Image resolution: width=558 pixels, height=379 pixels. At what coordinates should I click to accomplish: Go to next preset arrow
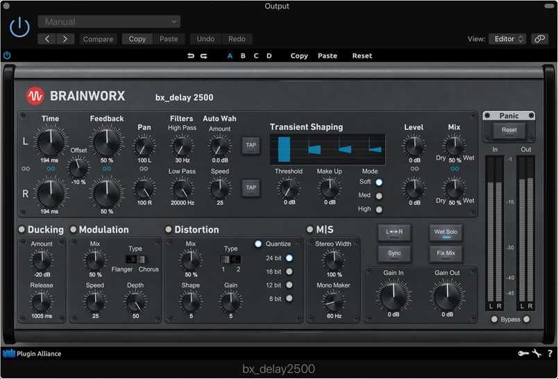click(x=65, y=39)
